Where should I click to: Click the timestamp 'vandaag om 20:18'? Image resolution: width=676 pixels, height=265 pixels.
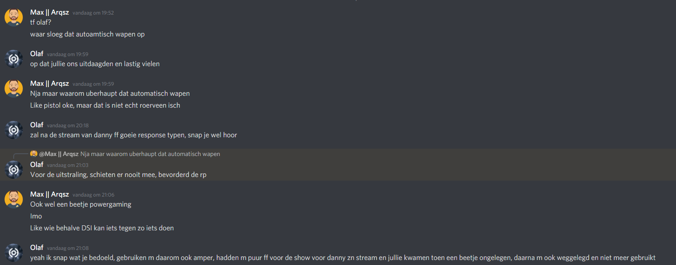pyautogui.click(x=68, y=125)
